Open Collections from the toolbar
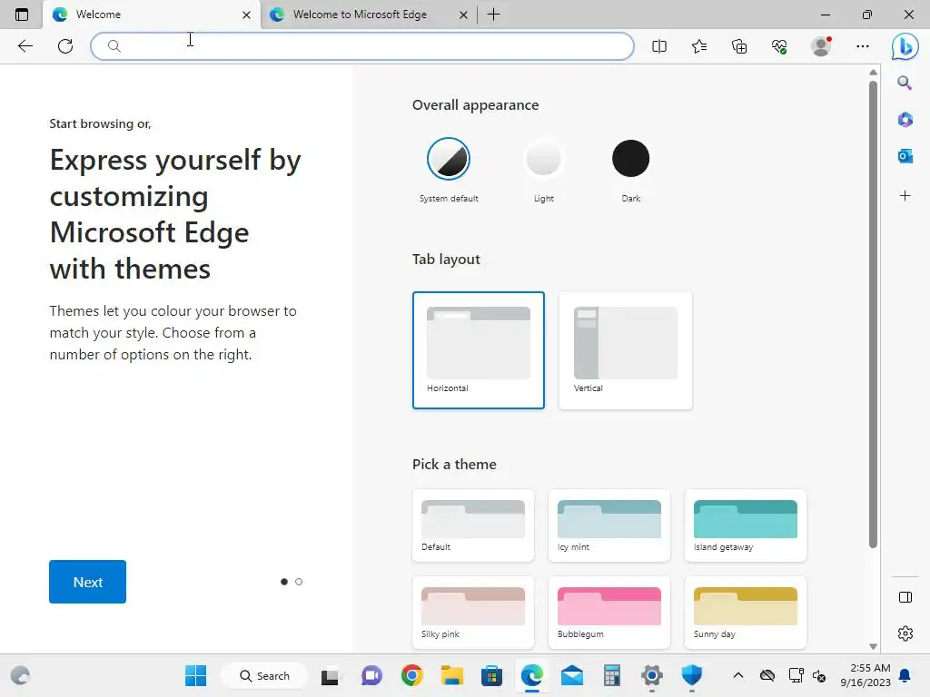930x697 pixels. coord(739,46)
